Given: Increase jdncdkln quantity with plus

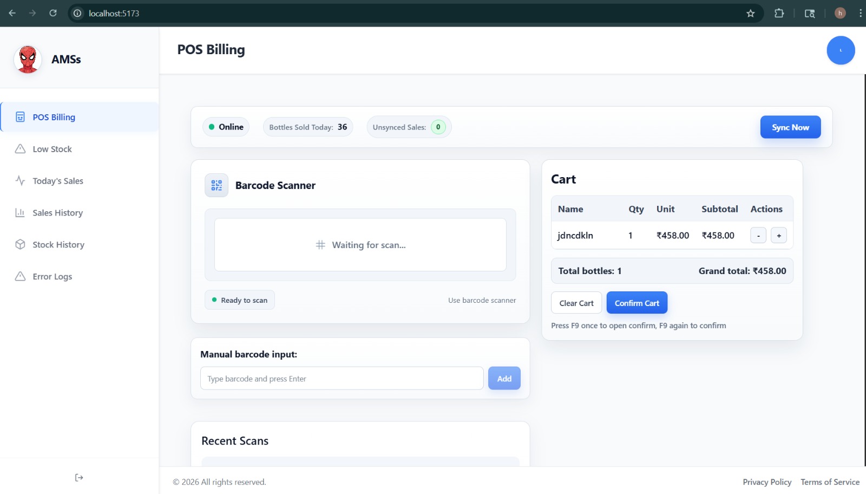Looking at the screenshot, I should (778, 236).
